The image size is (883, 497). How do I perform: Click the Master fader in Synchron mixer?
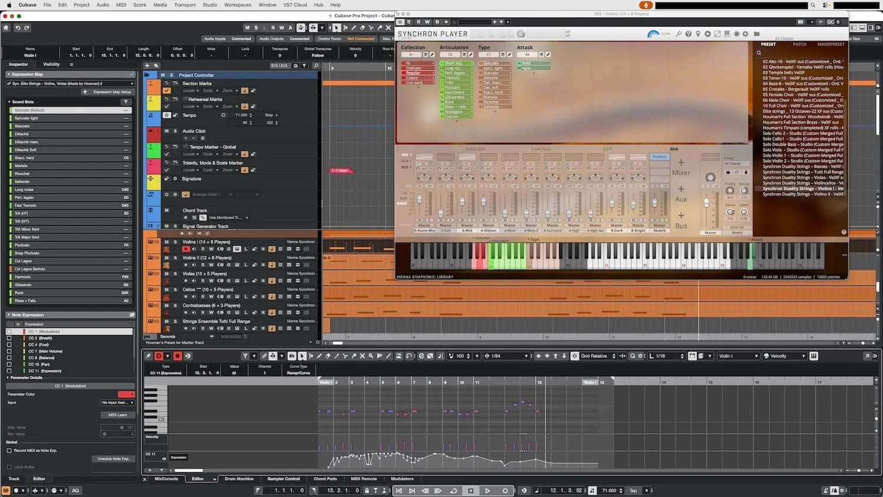pos(706,203)
